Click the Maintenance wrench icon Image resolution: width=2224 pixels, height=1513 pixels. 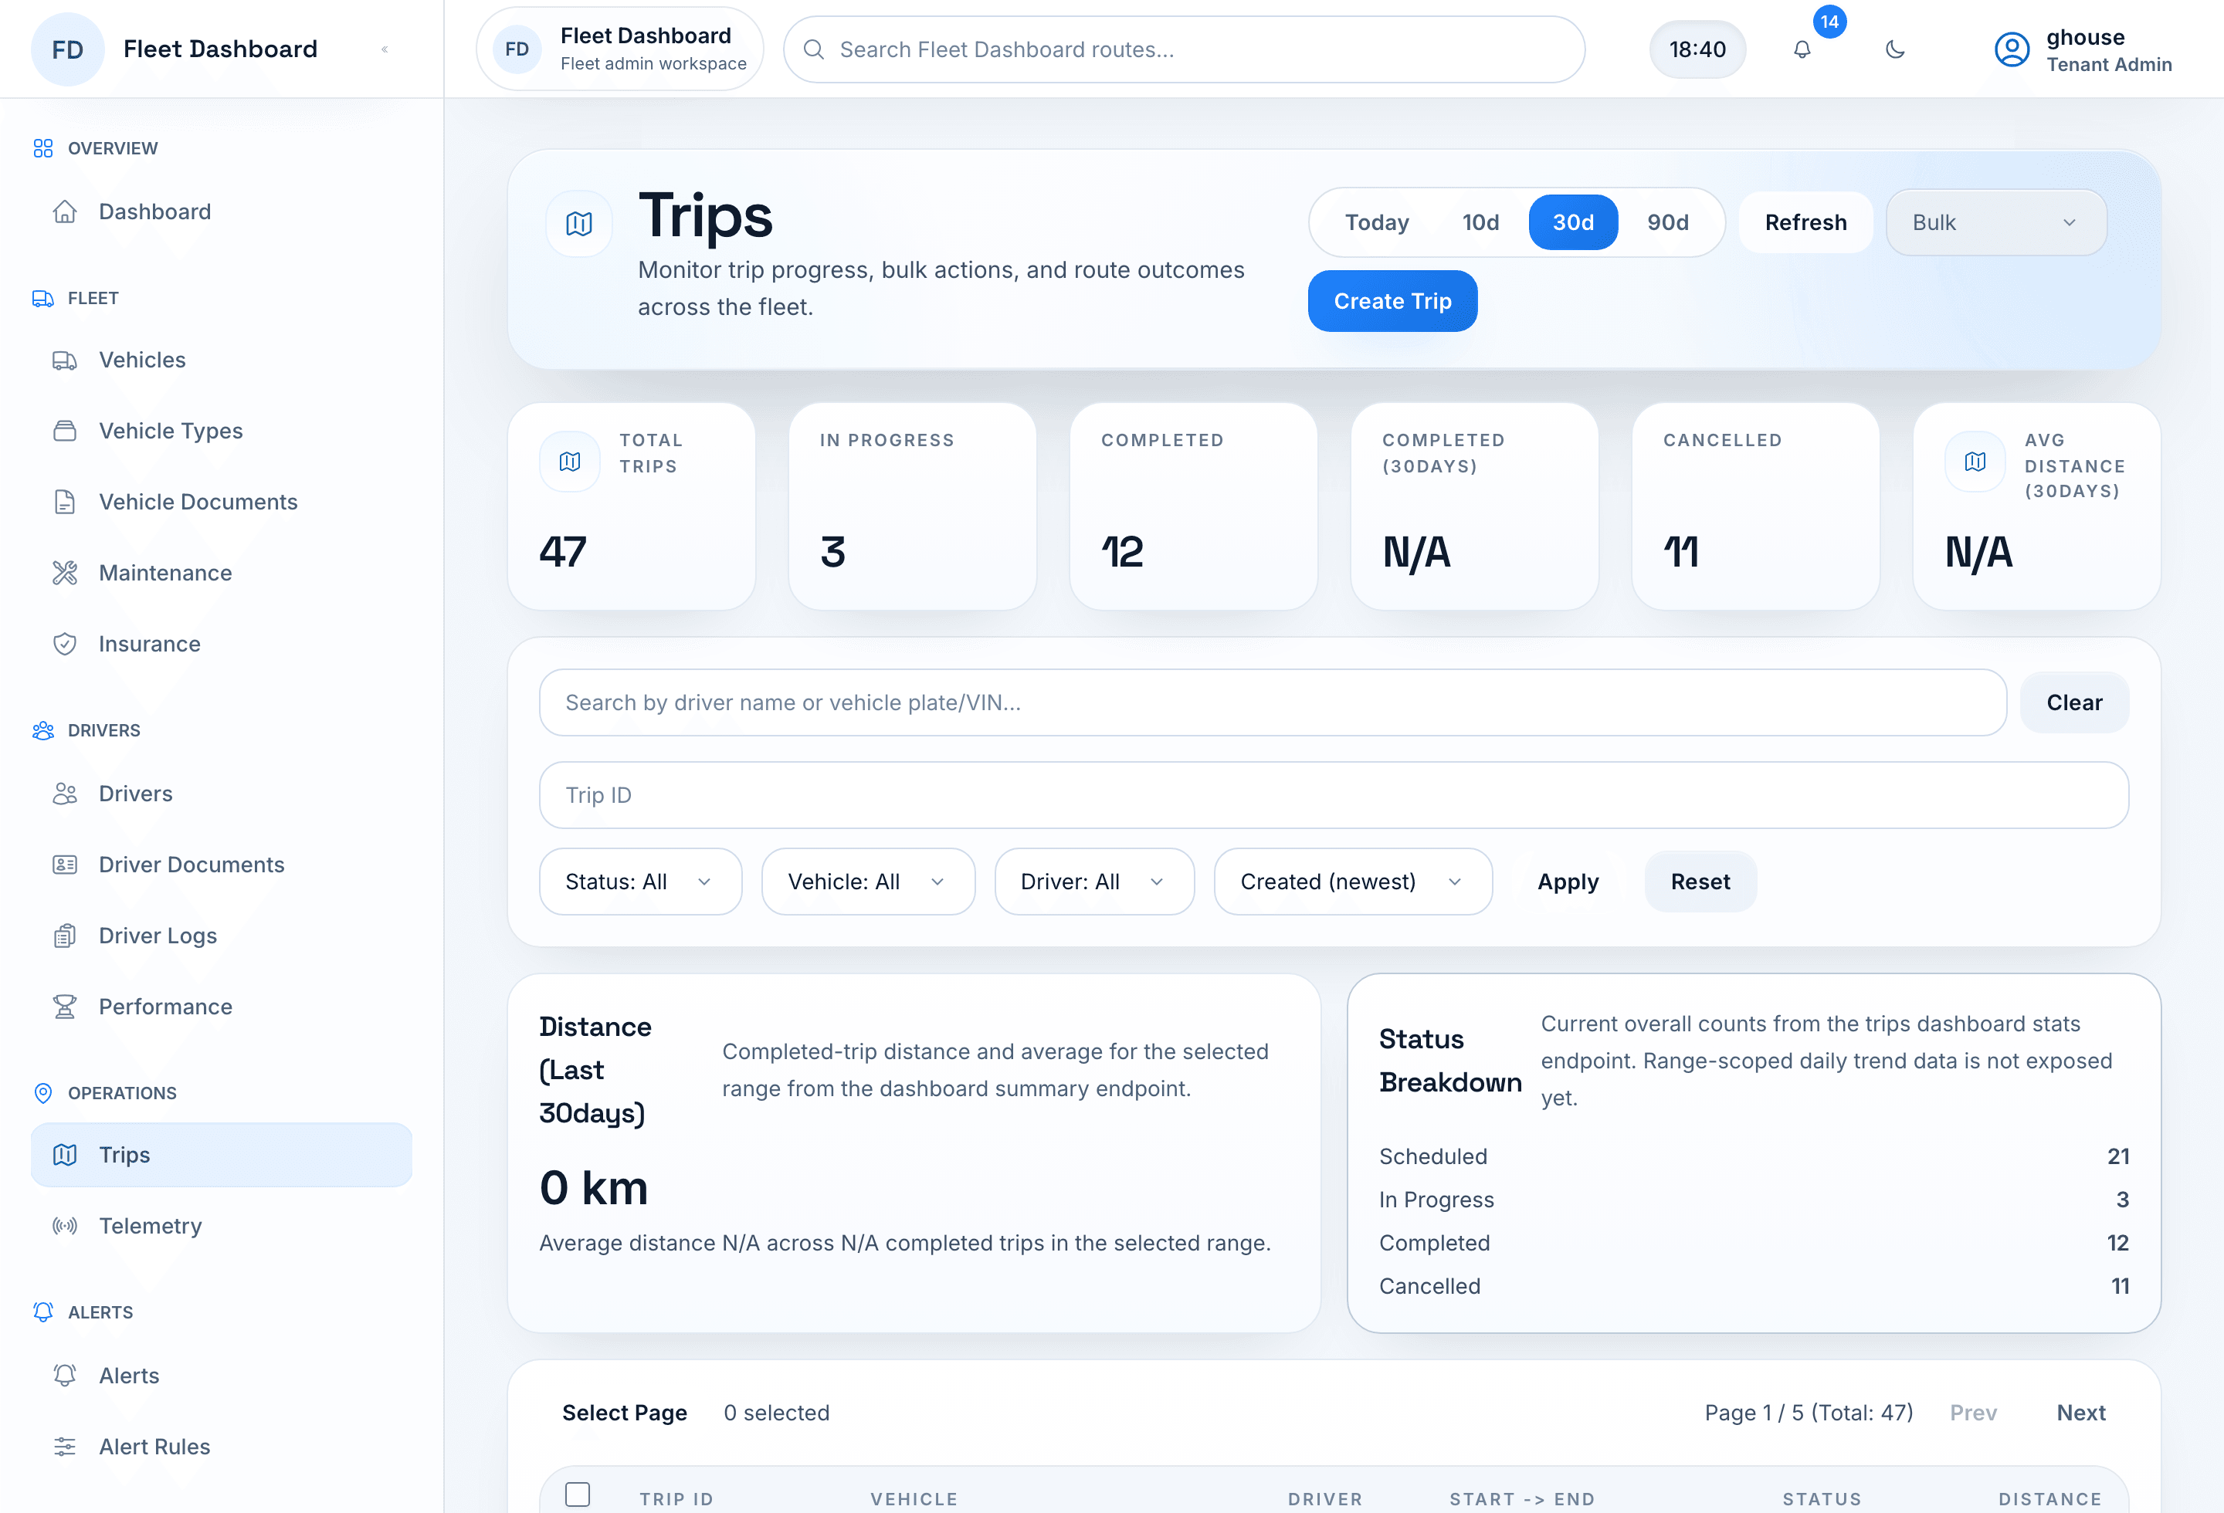pos(64,573)
